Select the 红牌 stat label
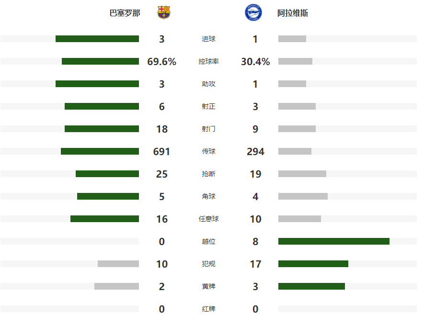424x315 pixels. pyautogui.click(x=208, y=309)
